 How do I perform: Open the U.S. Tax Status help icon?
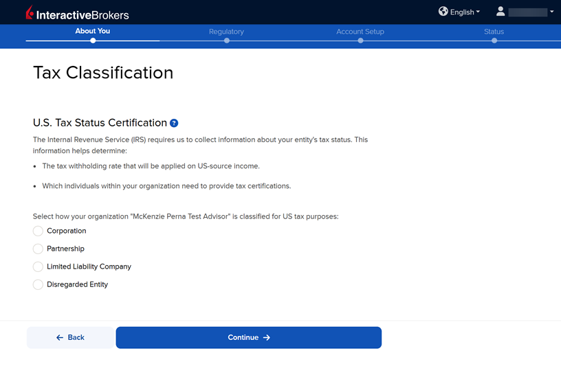(174, 123)
